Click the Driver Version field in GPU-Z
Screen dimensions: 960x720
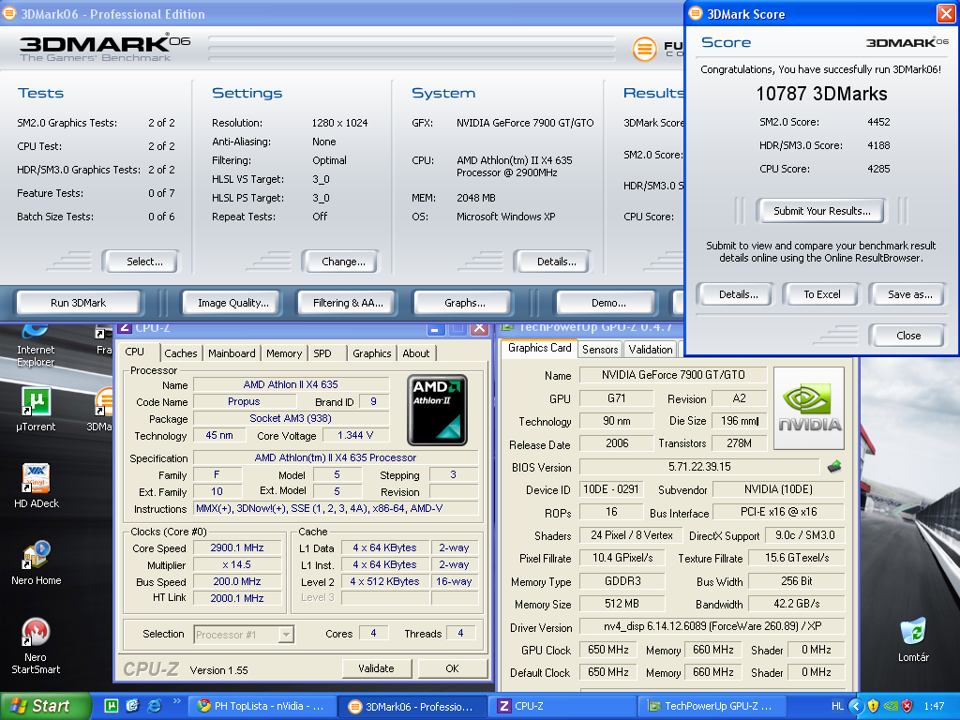712,626
